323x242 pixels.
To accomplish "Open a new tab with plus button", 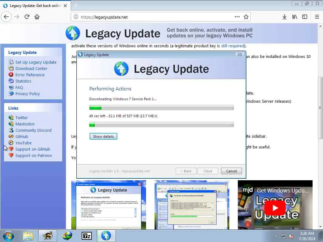I will pos(76,5).
